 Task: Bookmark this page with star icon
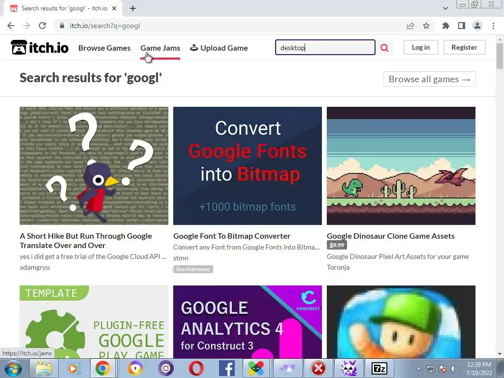click(426, 26)
